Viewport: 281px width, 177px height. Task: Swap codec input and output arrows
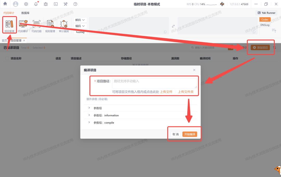(x=173, y=26)
